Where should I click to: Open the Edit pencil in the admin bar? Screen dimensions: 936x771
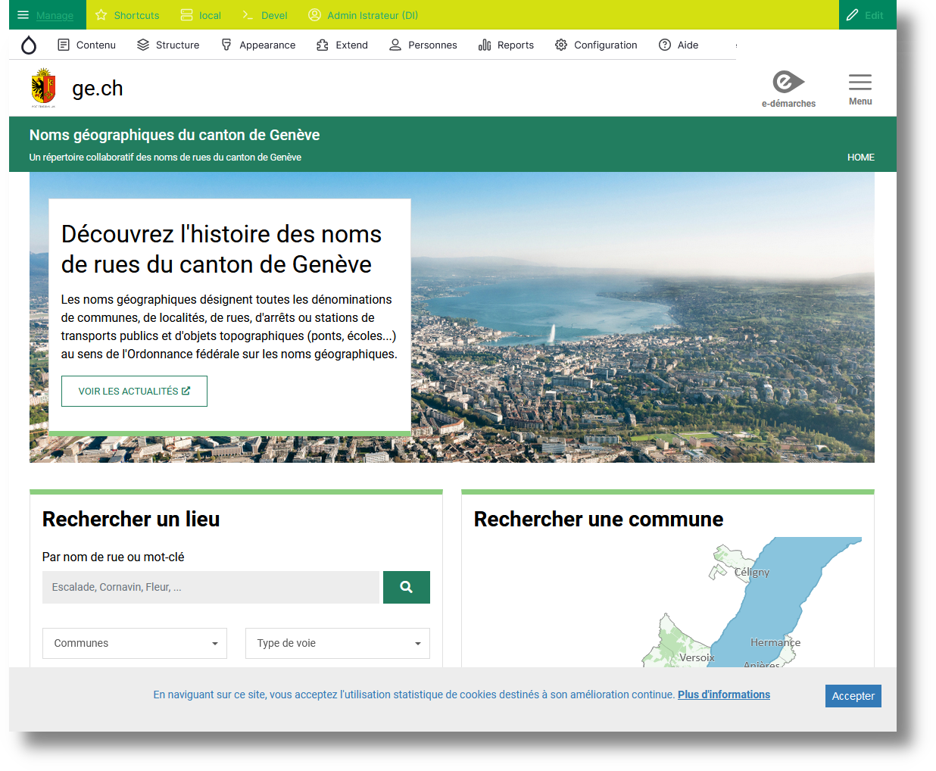point(852,14)
